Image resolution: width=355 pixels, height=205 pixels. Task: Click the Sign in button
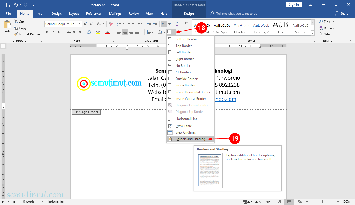click(294, 4)
